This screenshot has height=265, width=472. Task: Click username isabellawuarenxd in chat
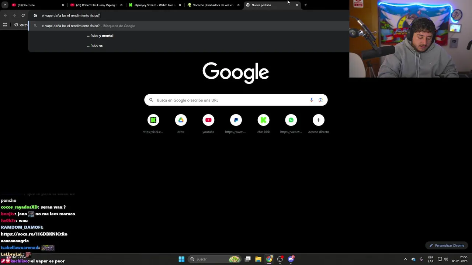20,248
